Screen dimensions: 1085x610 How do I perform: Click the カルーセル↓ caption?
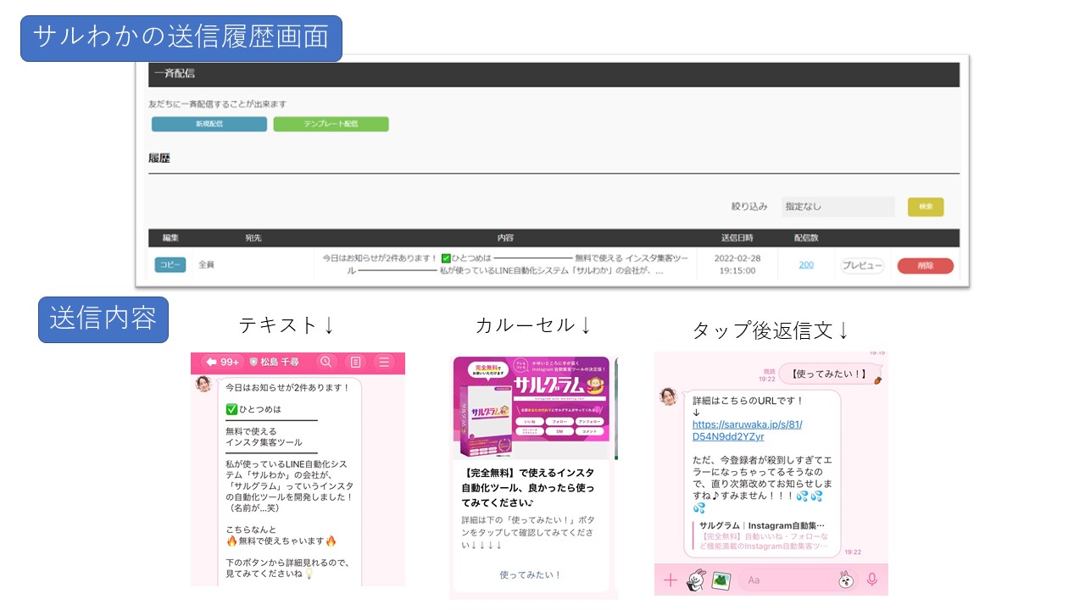click(x=533, y=324)
